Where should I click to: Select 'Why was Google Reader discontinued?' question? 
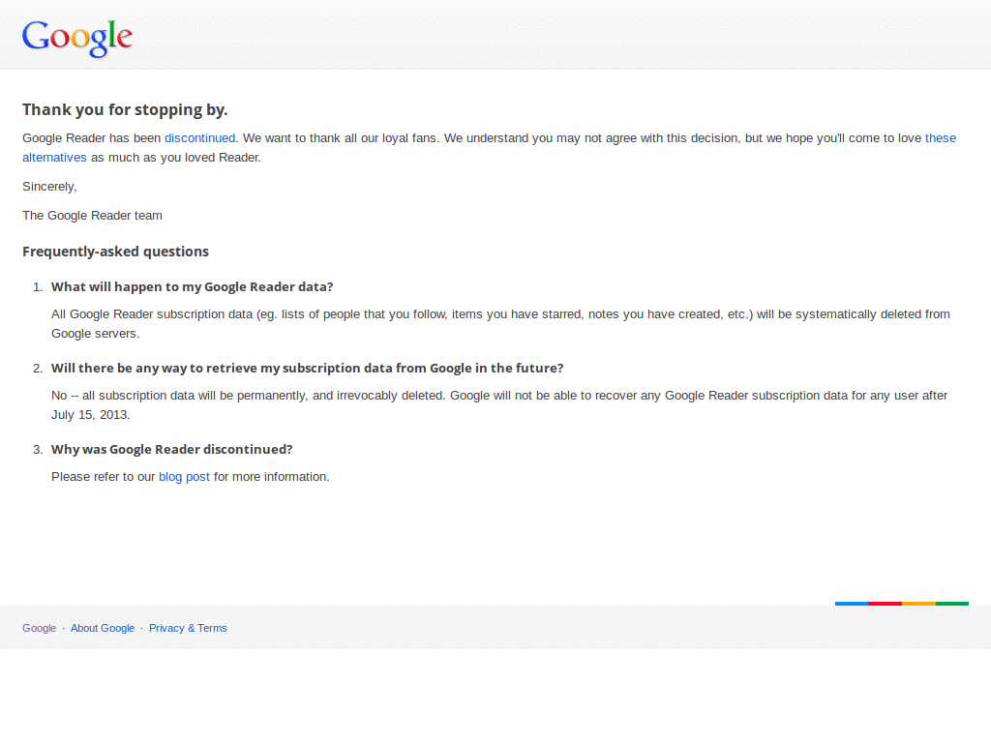(x=171, y=449)
